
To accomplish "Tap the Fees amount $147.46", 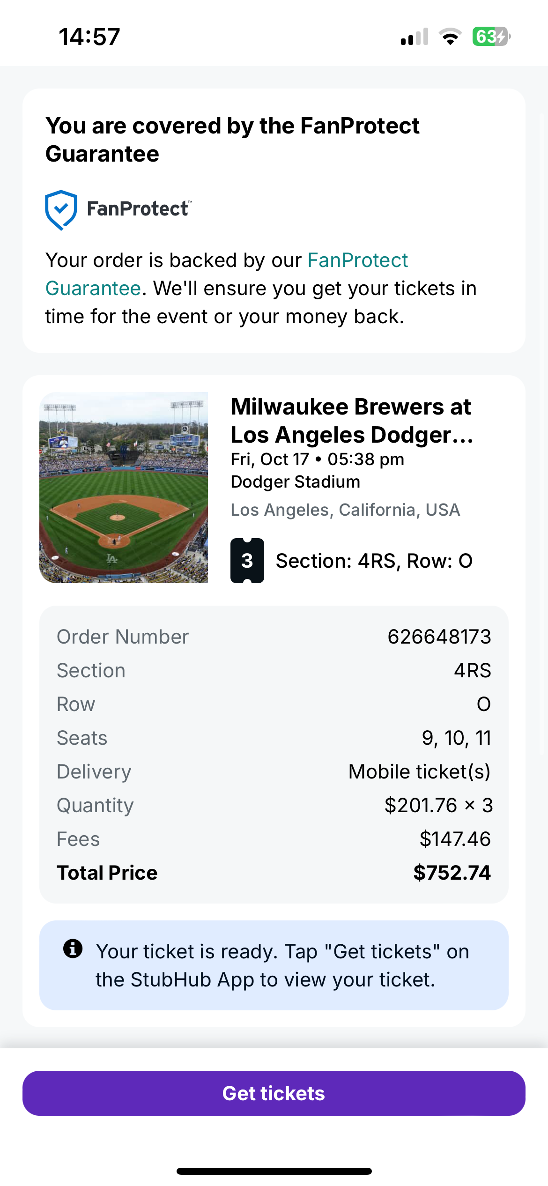I will coord(455,839).
